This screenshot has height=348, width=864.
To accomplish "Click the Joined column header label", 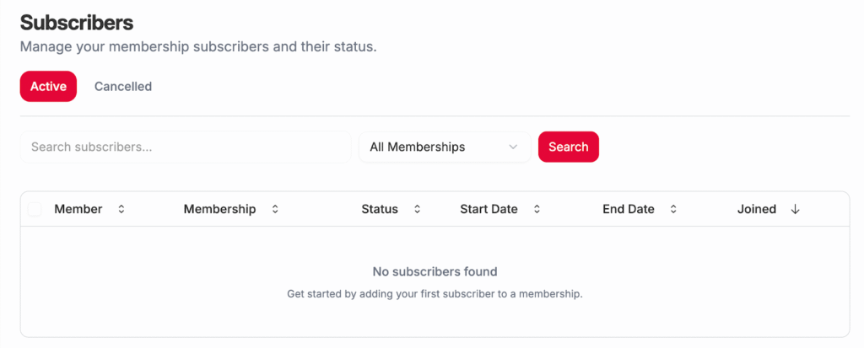I will pyautogui.click(x=757, y=209).
